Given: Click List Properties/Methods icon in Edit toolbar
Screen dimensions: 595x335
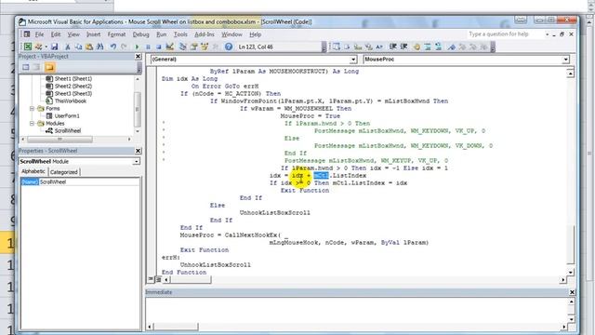Looking at the screenshot, I should 337,47.
